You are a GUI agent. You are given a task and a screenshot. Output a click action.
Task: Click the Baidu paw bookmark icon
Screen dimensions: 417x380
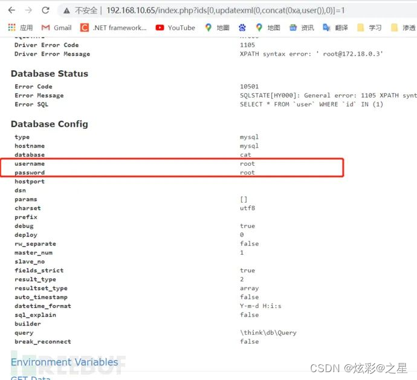point(242,27)
